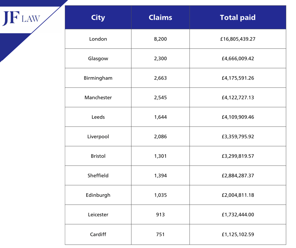Select Leicester's £1,732,444.00 total
The image size is (296, 248).
[238, 215]
